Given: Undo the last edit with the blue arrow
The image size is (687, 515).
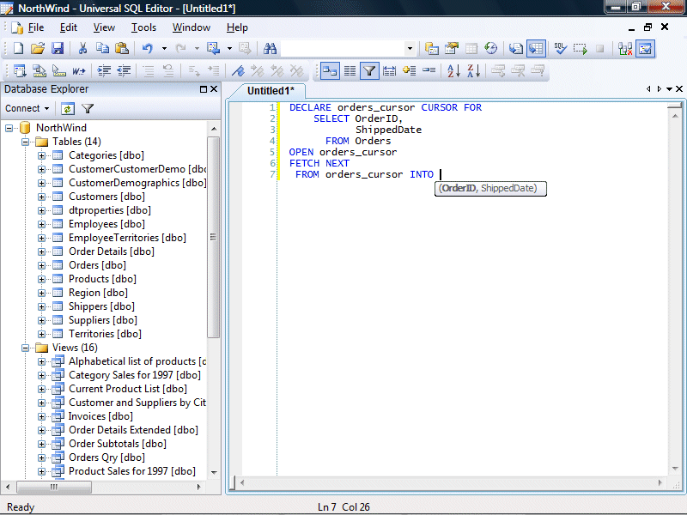Looking at the screenshot, I should (147, 48).
